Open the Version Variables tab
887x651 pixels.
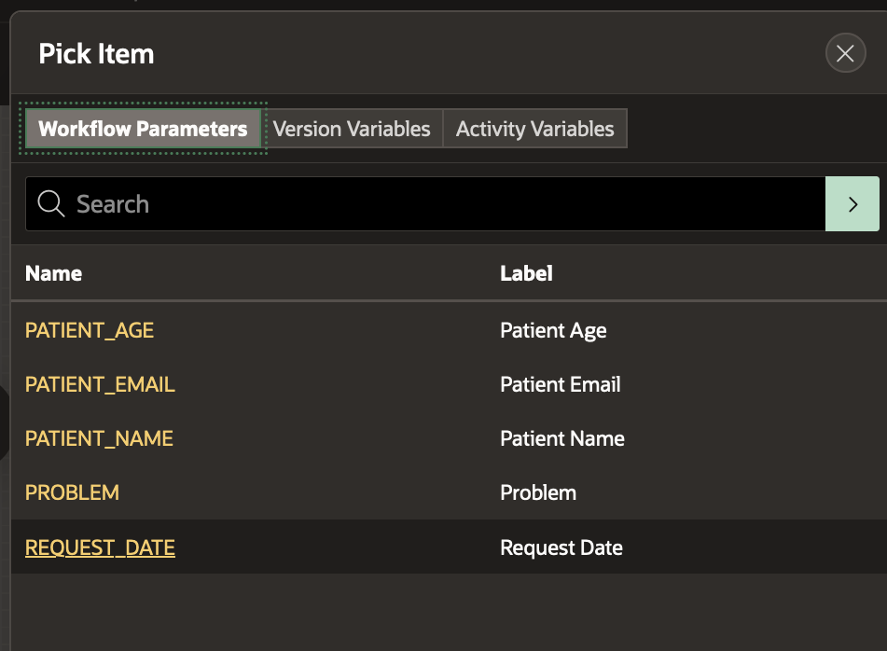352,129
